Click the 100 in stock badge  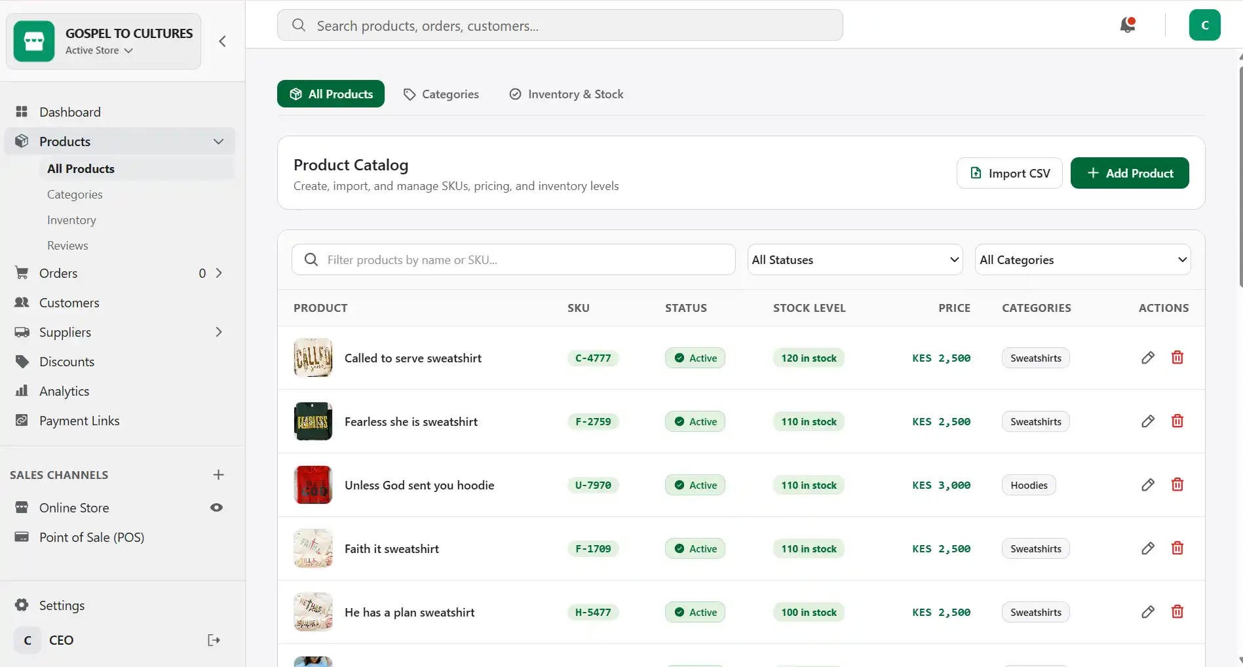click(809, 612)
